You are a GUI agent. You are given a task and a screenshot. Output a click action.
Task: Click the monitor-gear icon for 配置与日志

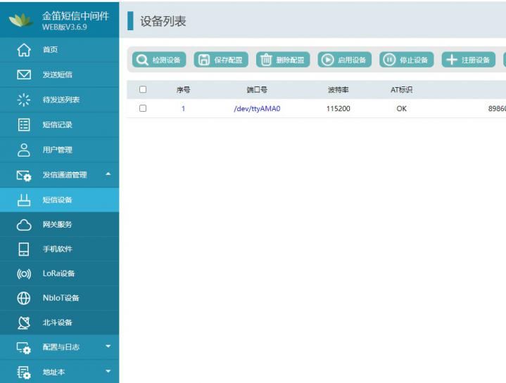tap(24, 348)
